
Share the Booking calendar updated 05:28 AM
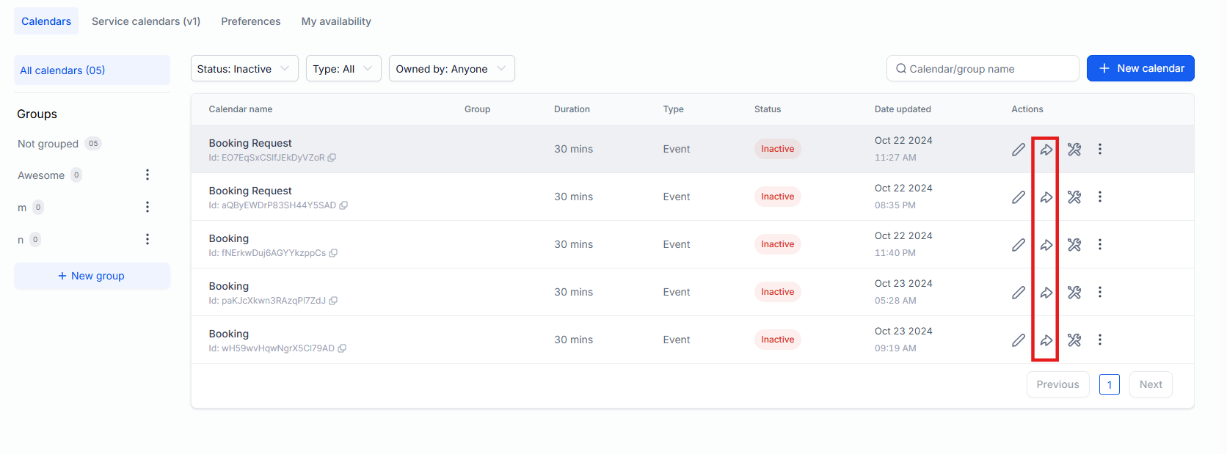[x=1046, y=293]
